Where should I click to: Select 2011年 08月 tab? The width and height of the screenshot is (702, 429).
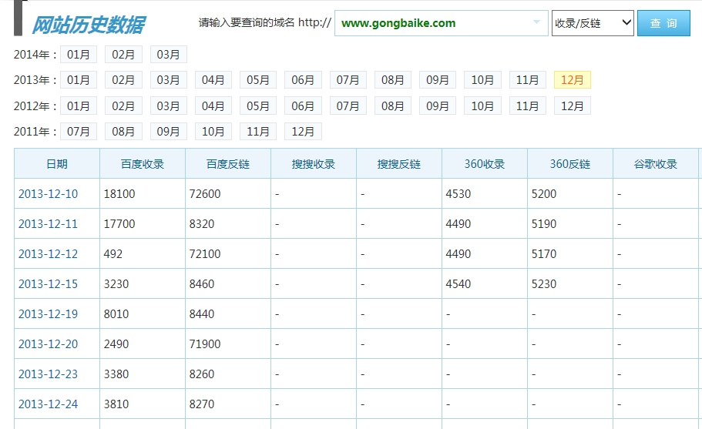click(x=123, y=132)
